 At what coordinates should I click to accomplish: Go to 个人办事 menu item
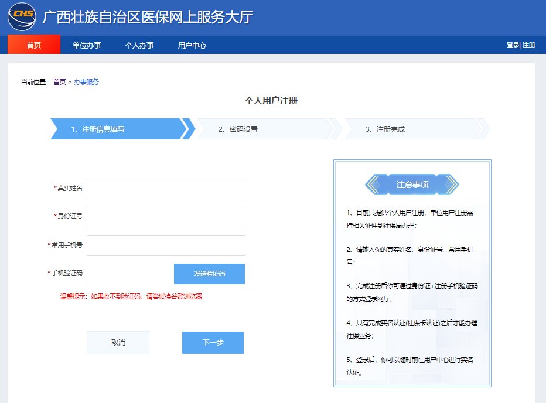(x=139, y=45)
